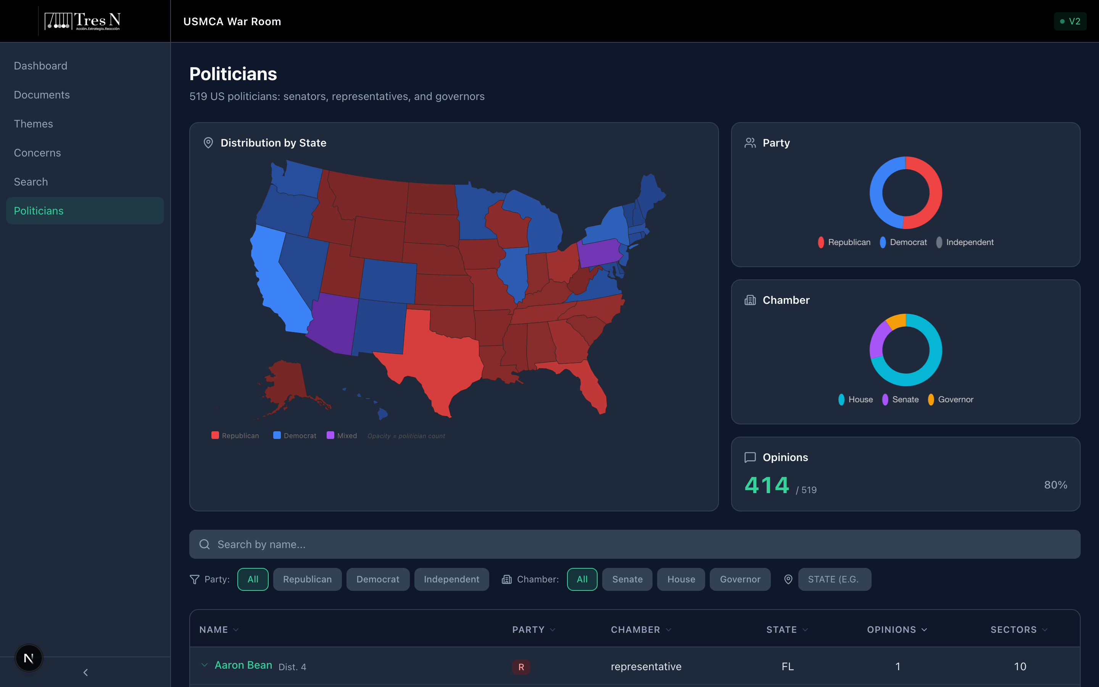Image resolution: width=1099 pixels, height=687 pixels.
Task: Toggle the Senate chamber filter pill
Action: pos(627,579)
